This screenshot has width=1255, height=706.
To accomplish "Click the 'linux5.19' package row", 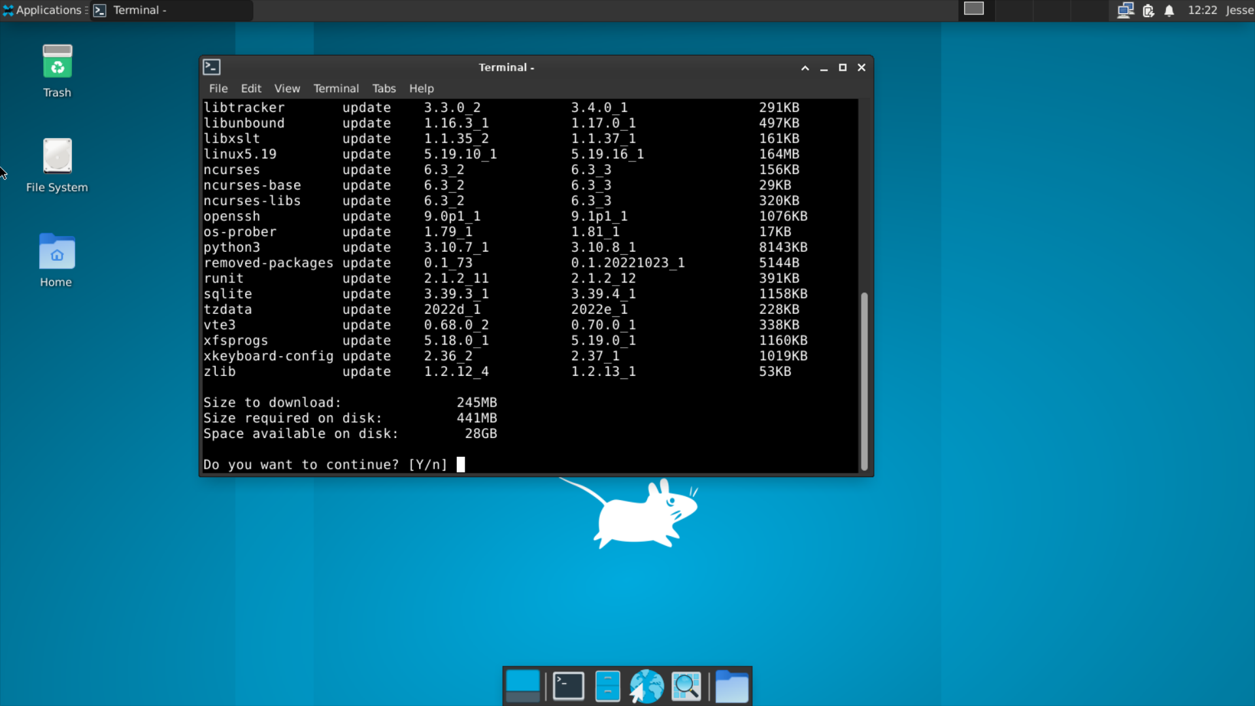I will click(x=501, y=154).
